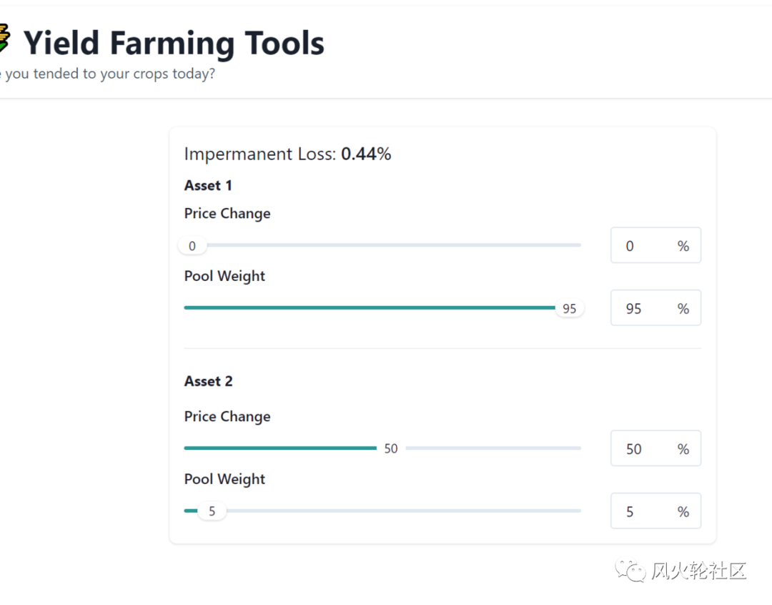Click Asset 1 Pool Weight slider handle at 95
The height and width of the screenshot is (605, 772).
pyautogui.click(x=569, y=308)
